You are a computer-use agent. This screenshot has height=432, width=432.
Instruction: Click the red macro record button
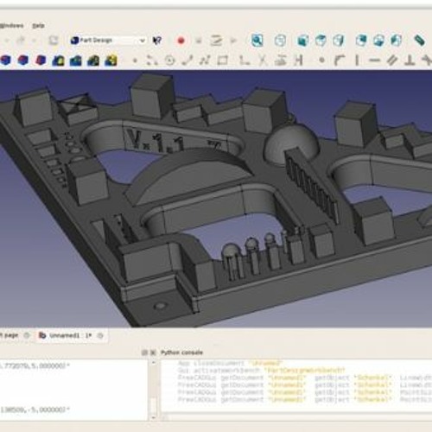click(x=181, y=41)
